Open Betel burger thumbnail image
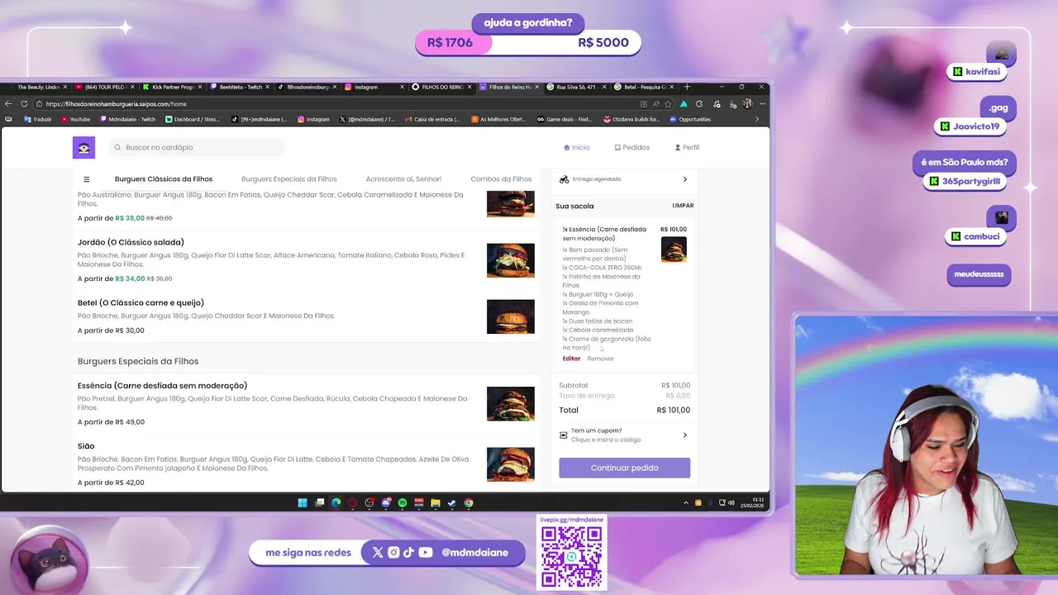1058x595 pixels. pyautogui.click(x=511, y=317)
